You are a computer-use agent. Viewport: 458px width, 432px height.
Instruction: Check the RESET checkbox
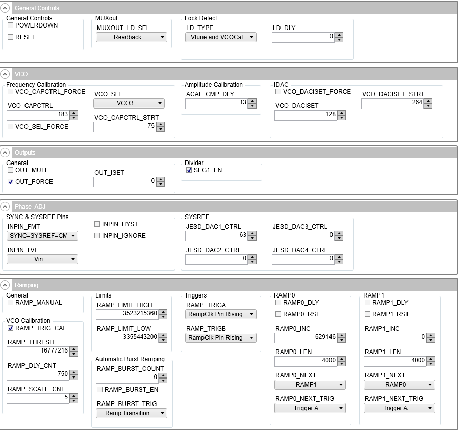click(x=11, y=37)
